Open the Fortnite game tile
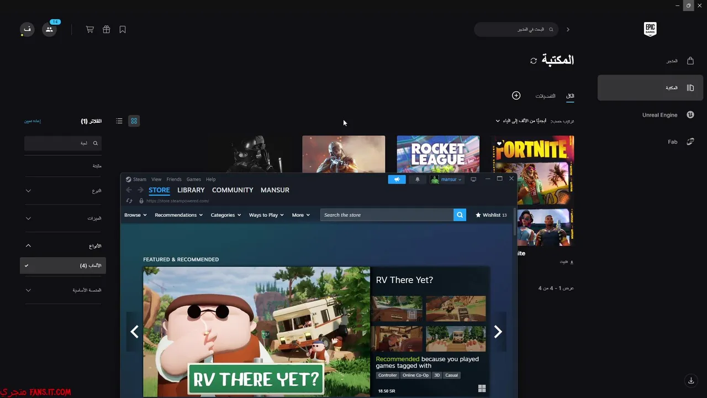 pos(533,190)
